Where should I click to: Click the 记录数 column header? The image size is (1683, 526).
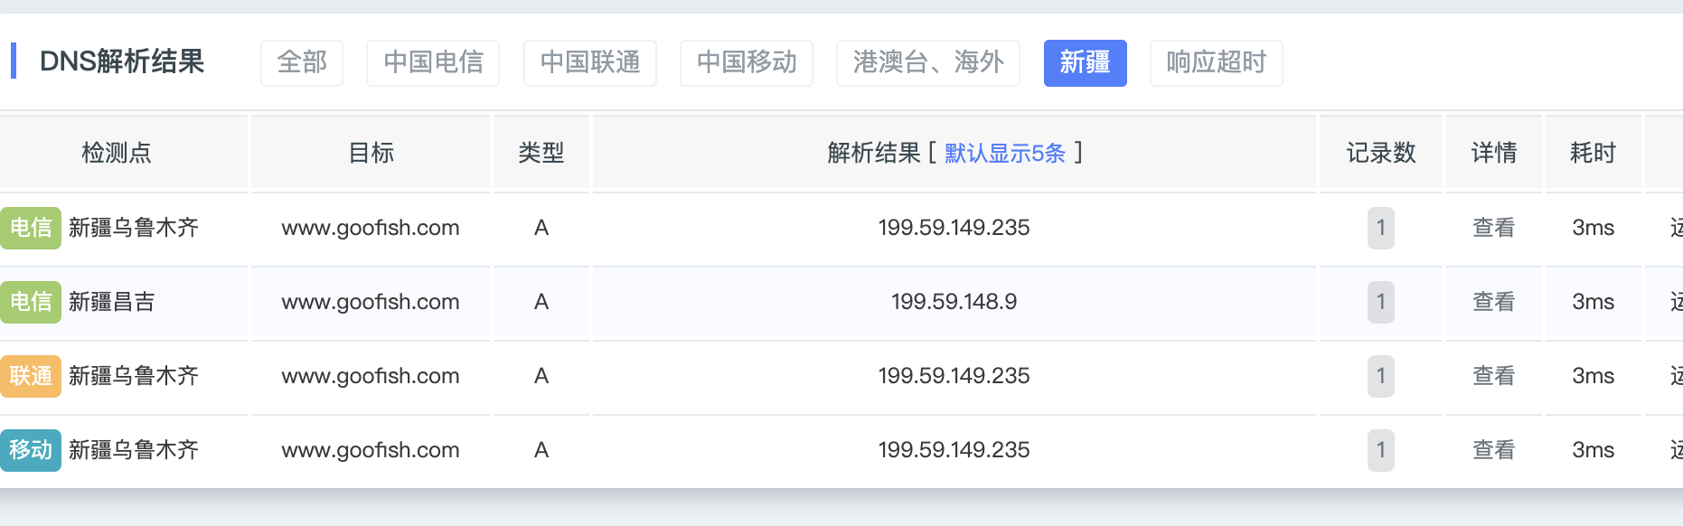1380,154
